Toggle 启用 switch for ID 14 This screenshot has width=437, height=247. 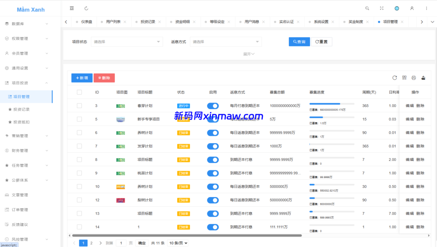[213, 227]
